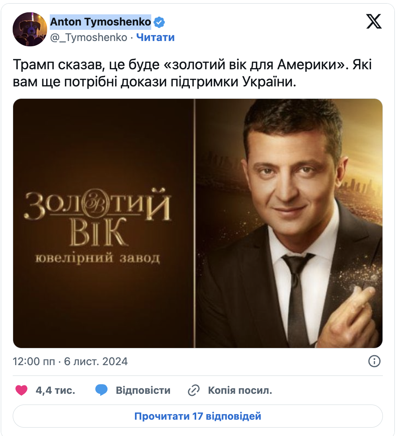Click the man in suit photo
The width and height of the screenshot is (398, 436).
pos(289,223)
